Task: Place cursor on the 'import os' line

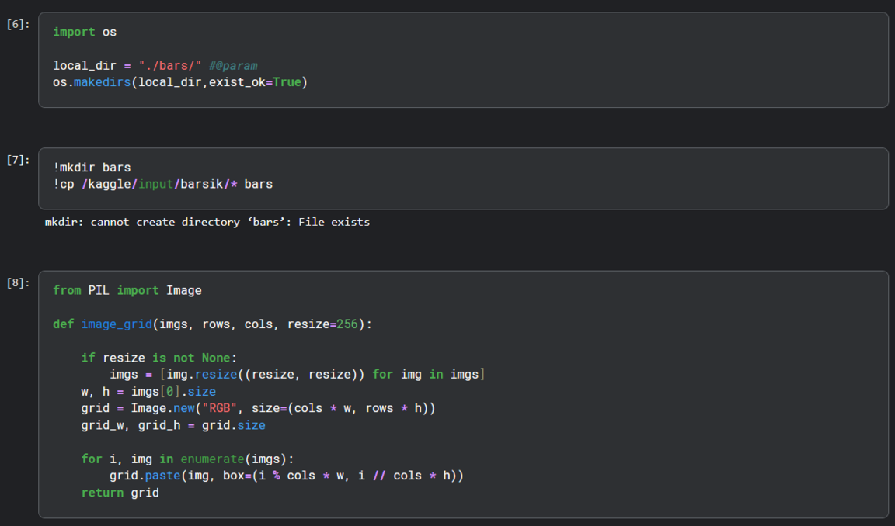Action: pos(85,32)
